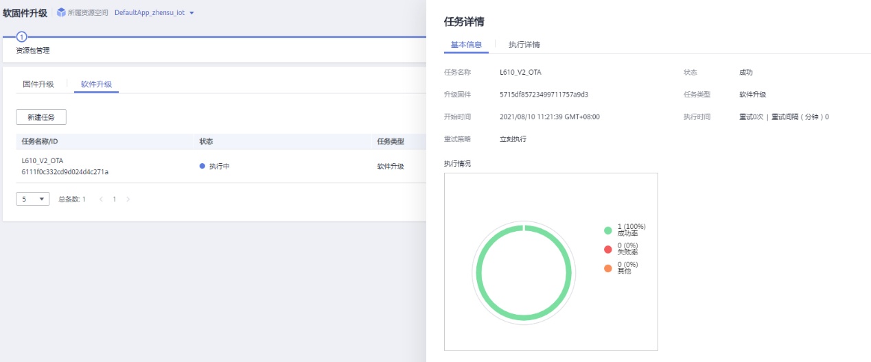Go to next page arrow
Image resolution: width=871 pixels, height=362 pixels.
point(128,199)
